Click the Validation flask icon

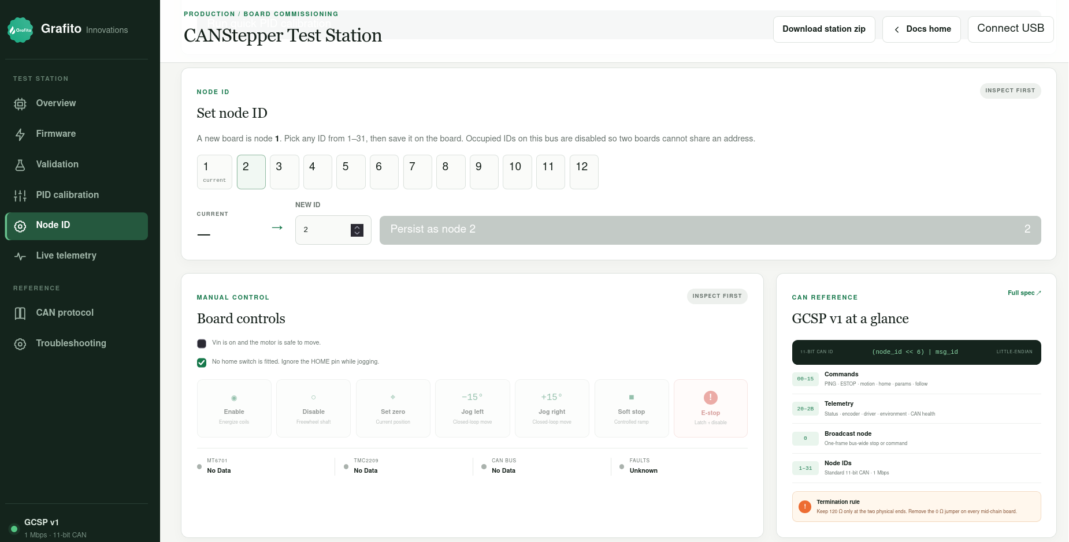coord(20,165)
